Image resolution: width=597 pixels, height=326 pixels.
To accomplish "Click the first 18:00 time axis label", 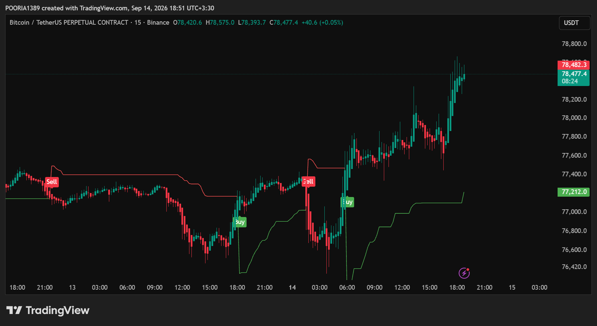I will click(17, 288).
